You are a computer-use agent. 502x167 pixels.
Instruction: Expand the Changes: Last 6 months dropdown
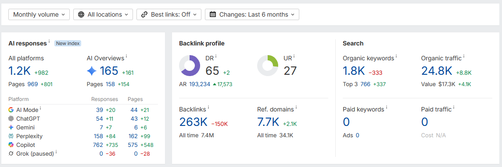(x=252, y=14)
